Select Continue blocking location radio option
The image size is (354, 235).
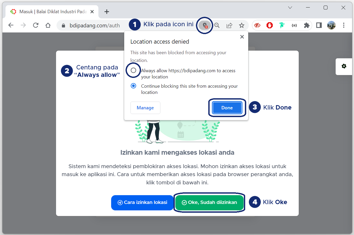click(x=133, y=86)
